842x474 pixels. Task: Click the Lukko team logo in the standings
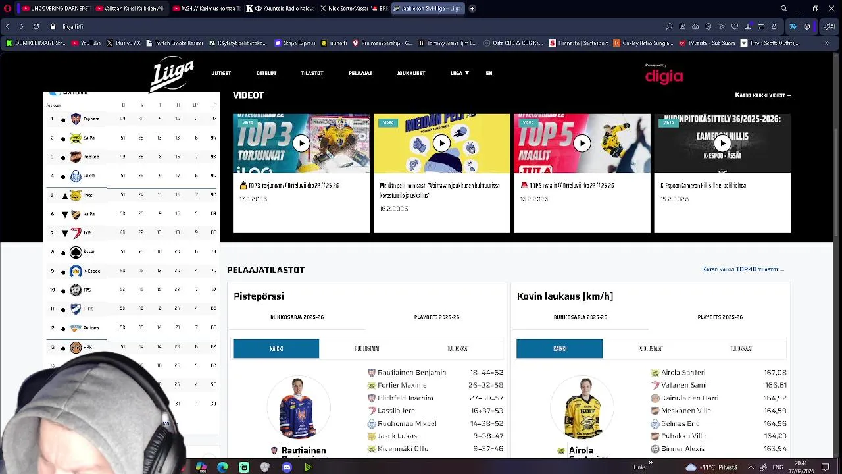tap(76, 176)
